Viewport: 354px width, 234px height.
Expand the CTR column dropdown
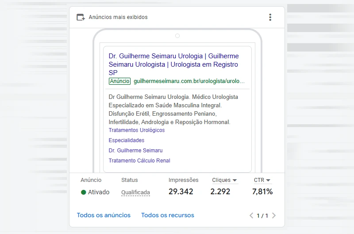(268, 180)
